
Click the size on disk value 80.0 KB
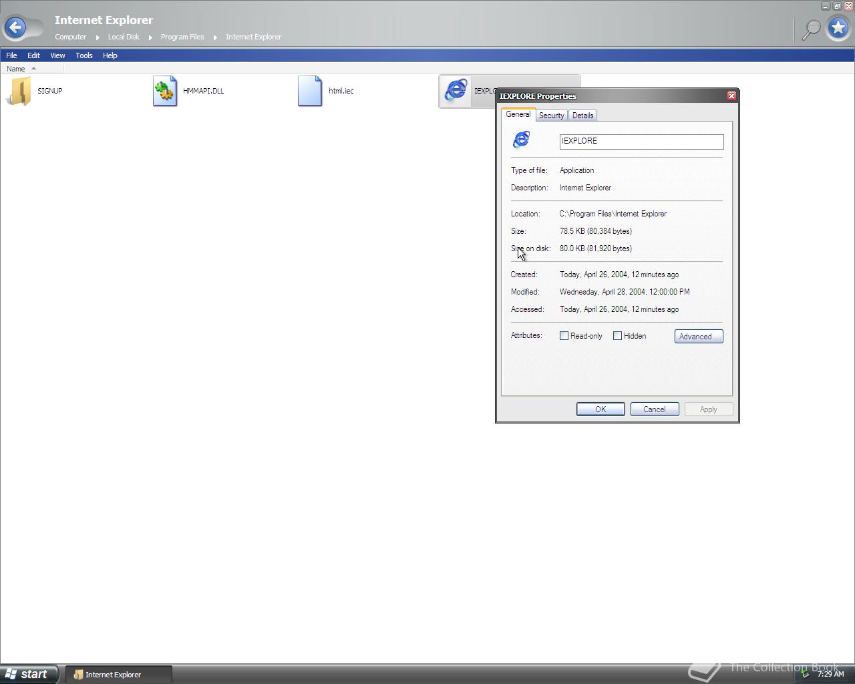(x=596, y=248)
